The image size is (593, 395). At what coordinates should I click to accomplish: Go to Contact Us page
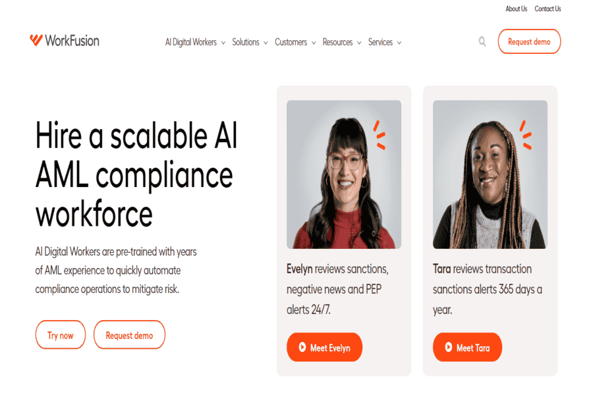pos(548,9)
